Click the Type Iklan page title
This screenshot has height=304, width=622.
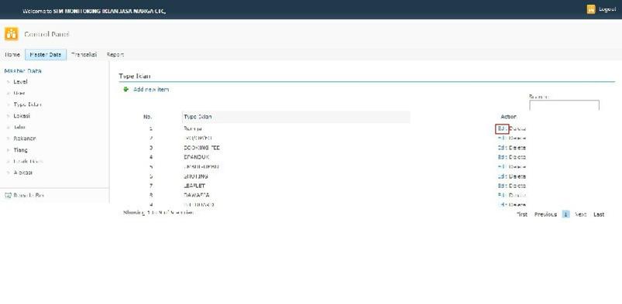135,76
